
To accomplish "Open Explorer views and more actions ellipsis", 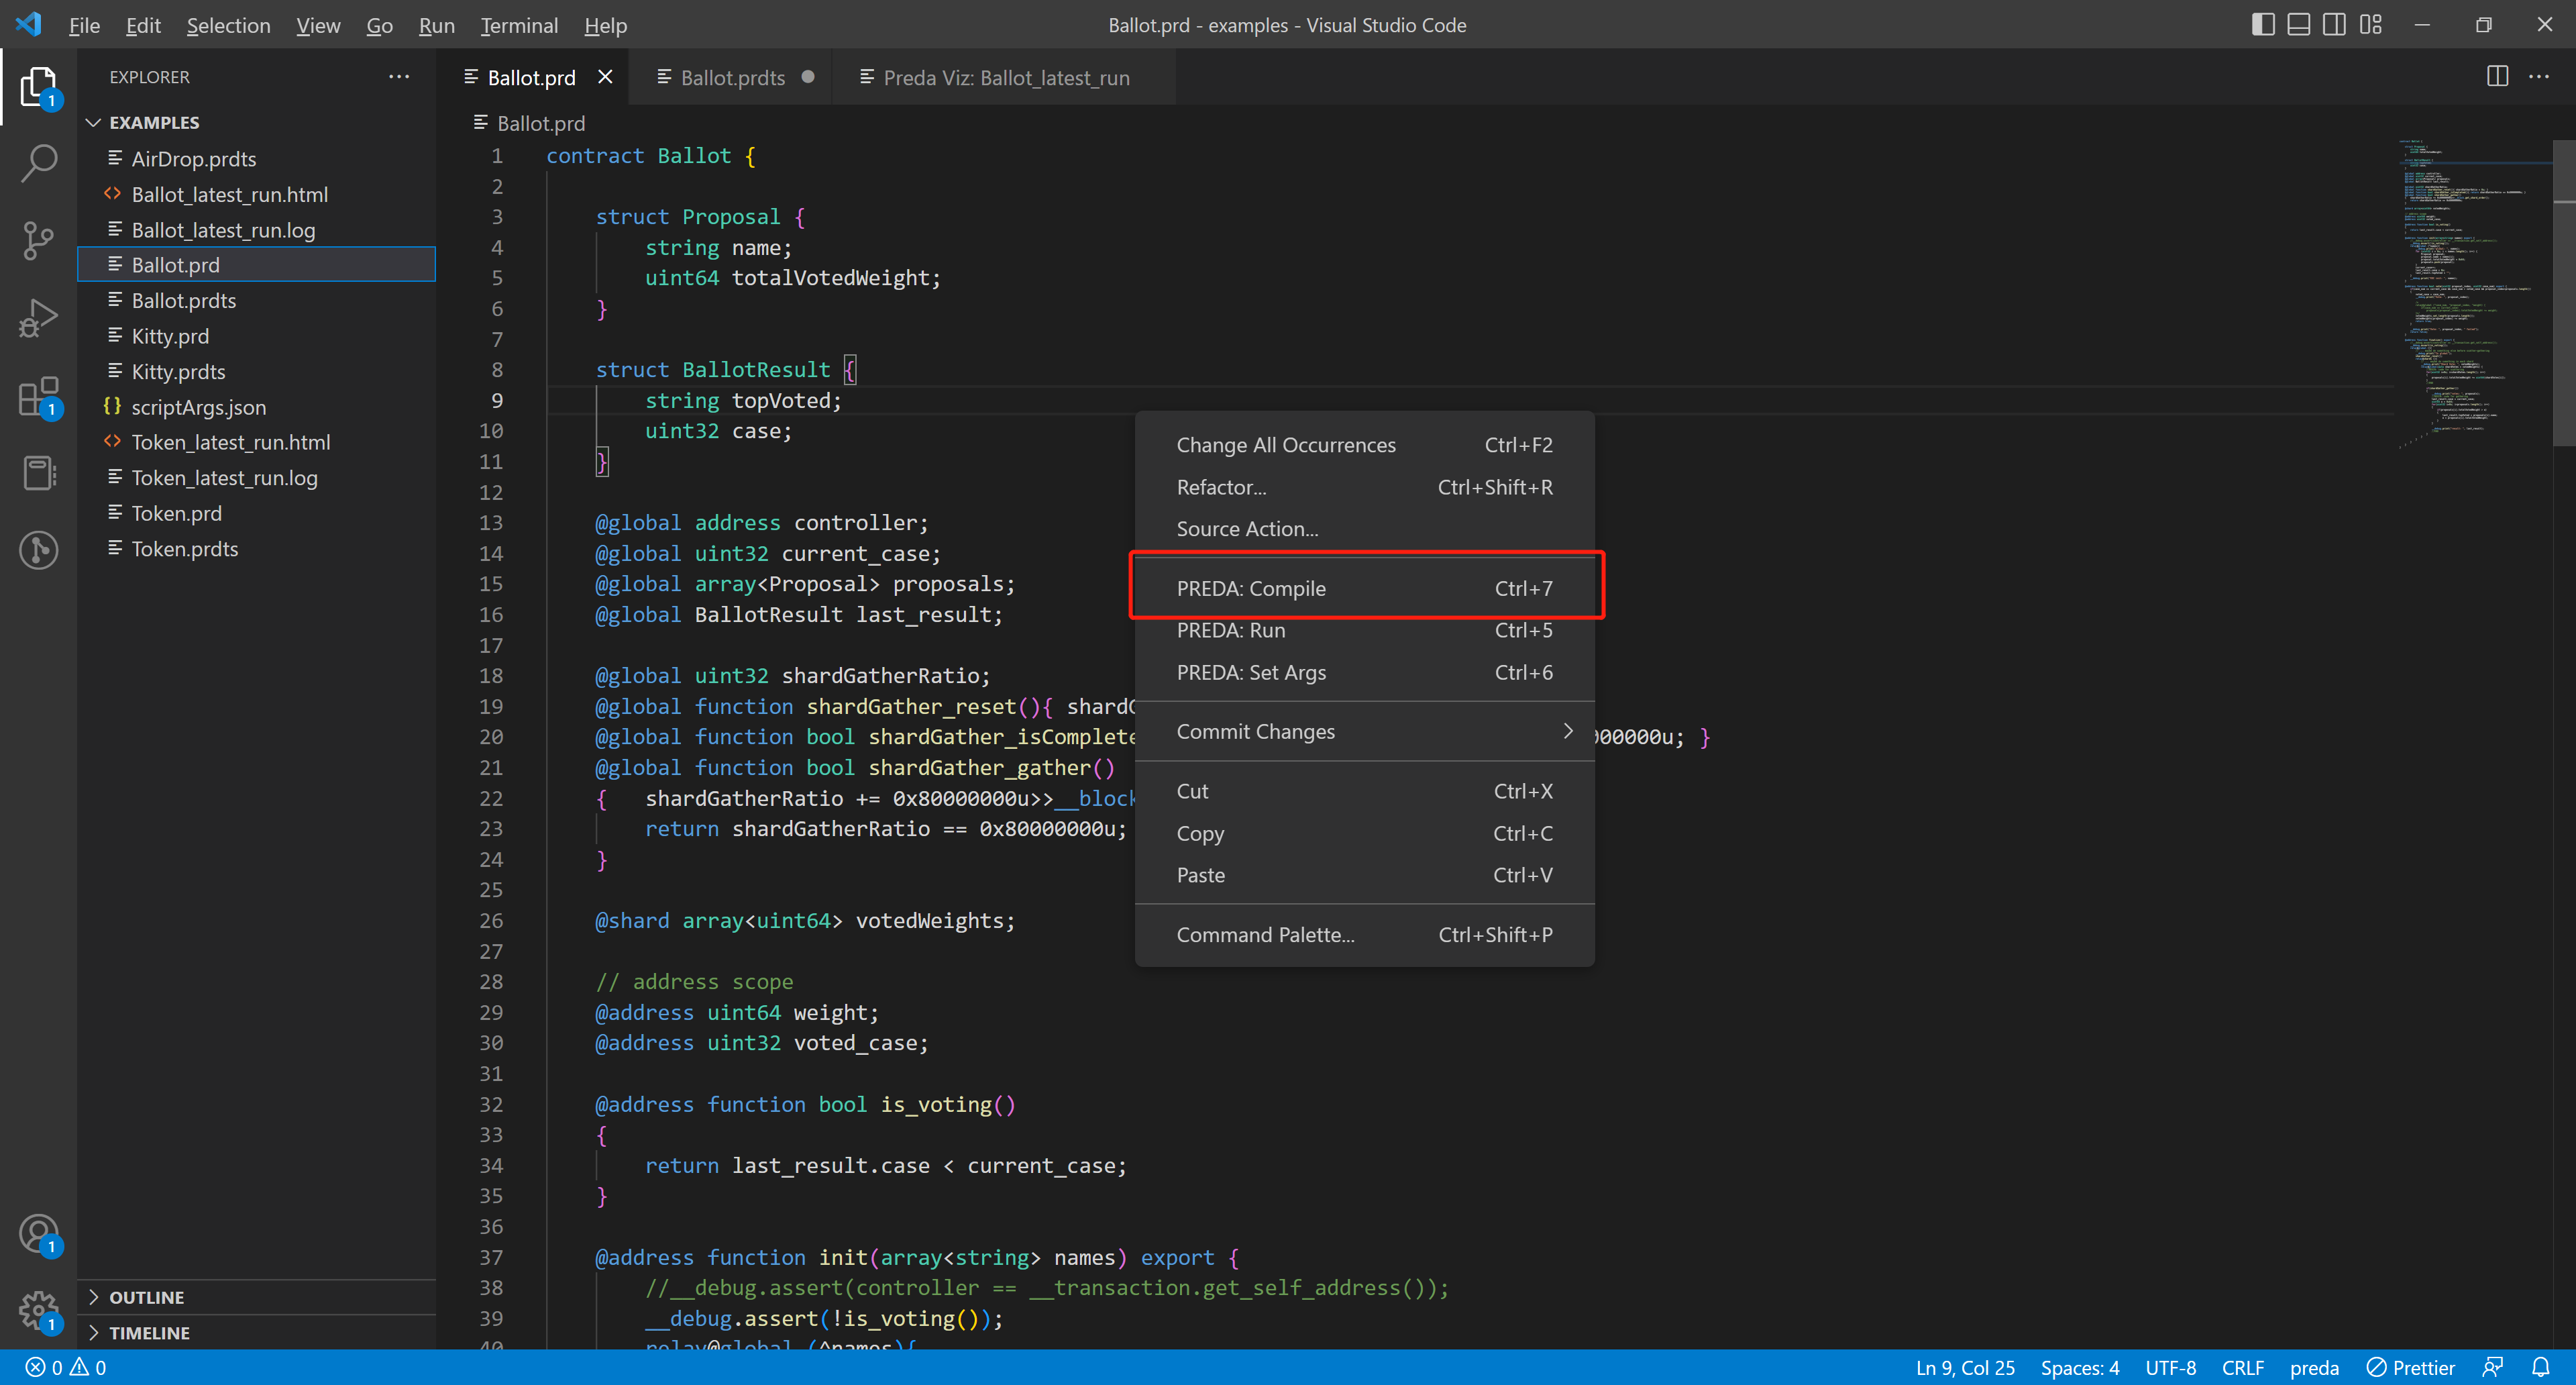I will coord(399,77).
